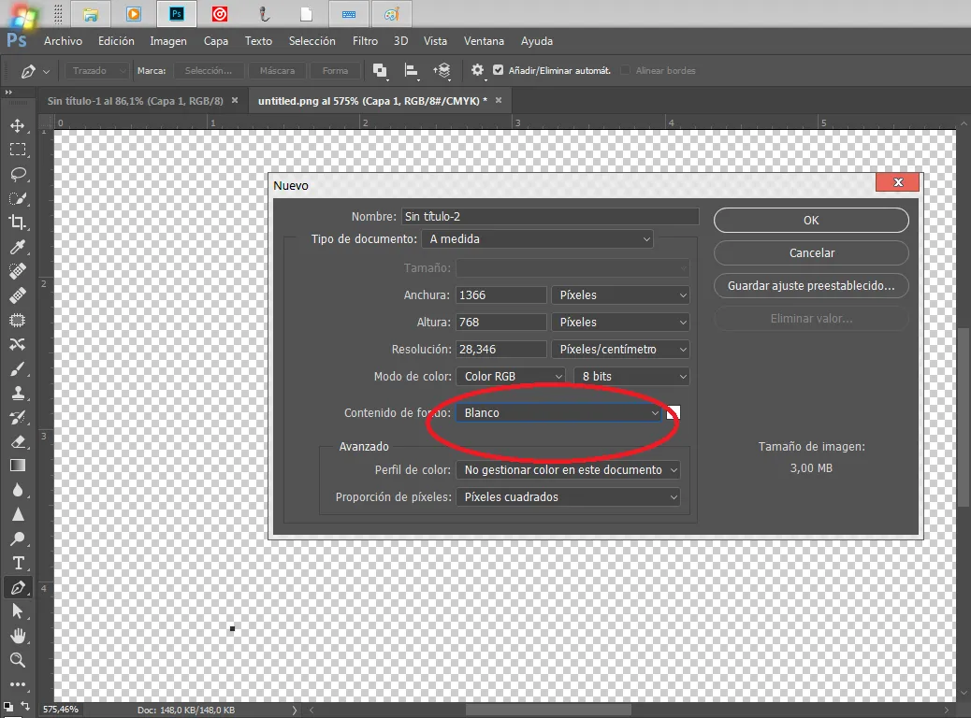Select the Clone Stamp tool
This screenshot has width=971, height=718.
click(x=18, y=393)
